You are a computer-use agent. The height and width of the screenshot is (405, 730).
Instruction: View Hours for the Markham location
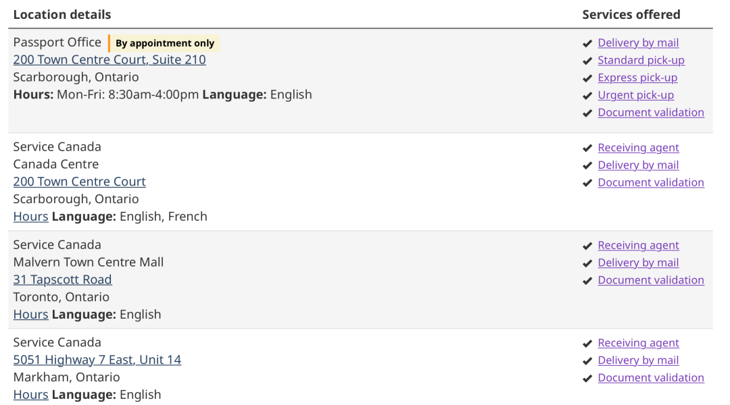(30, 394)
